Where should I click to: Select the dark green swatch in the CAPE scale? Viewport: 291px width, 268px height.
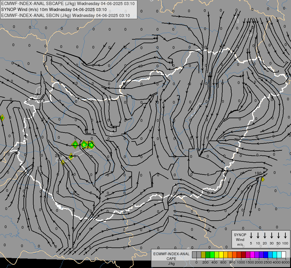coord(208,255)
